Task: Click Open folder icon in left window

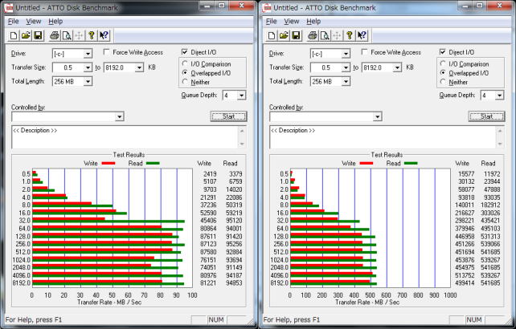Action: (25, 35)
